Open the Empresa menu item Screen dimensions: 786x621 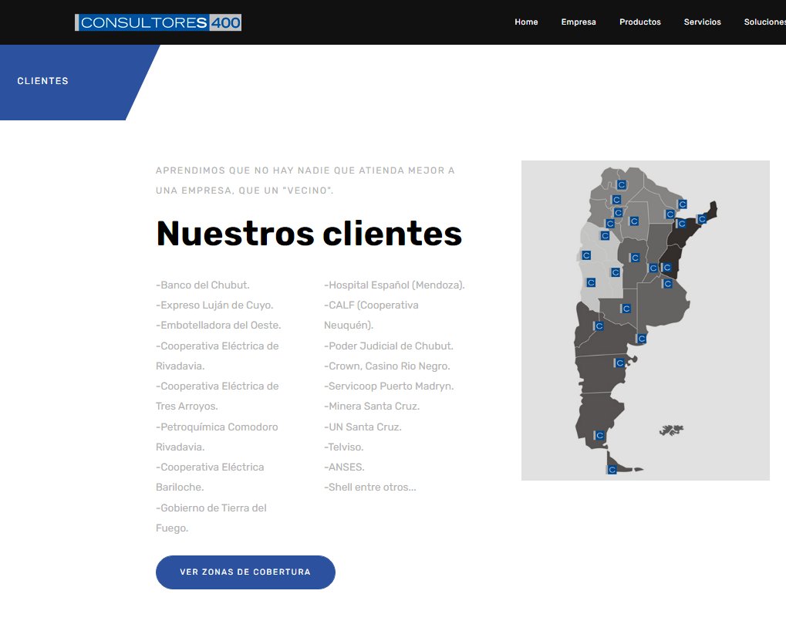pos(578,22)
